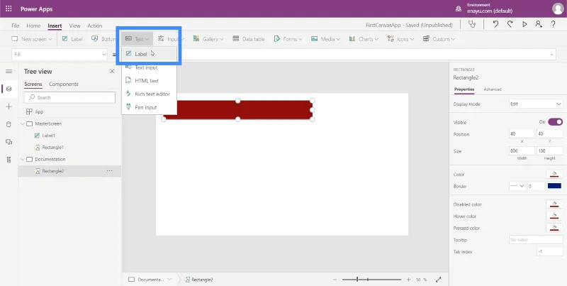Expand the formula bar chevron

[x=552, y=55]
